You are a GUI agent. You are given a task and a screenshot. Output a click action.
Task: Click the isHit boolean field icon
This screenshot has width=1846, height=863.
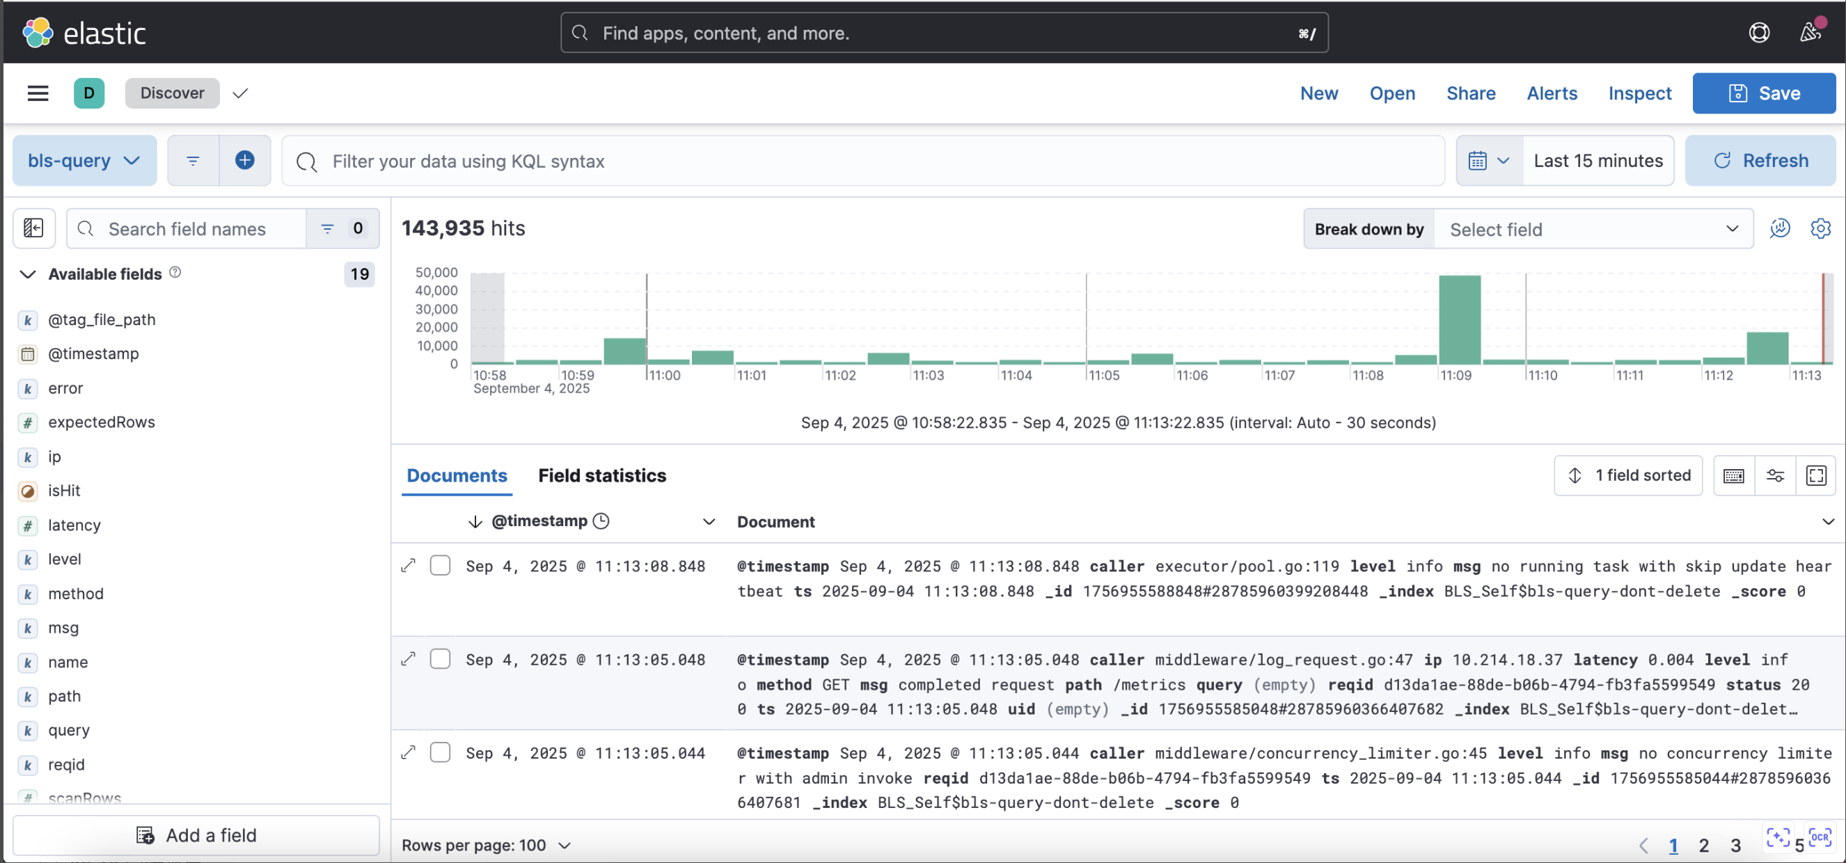[27, 491]
